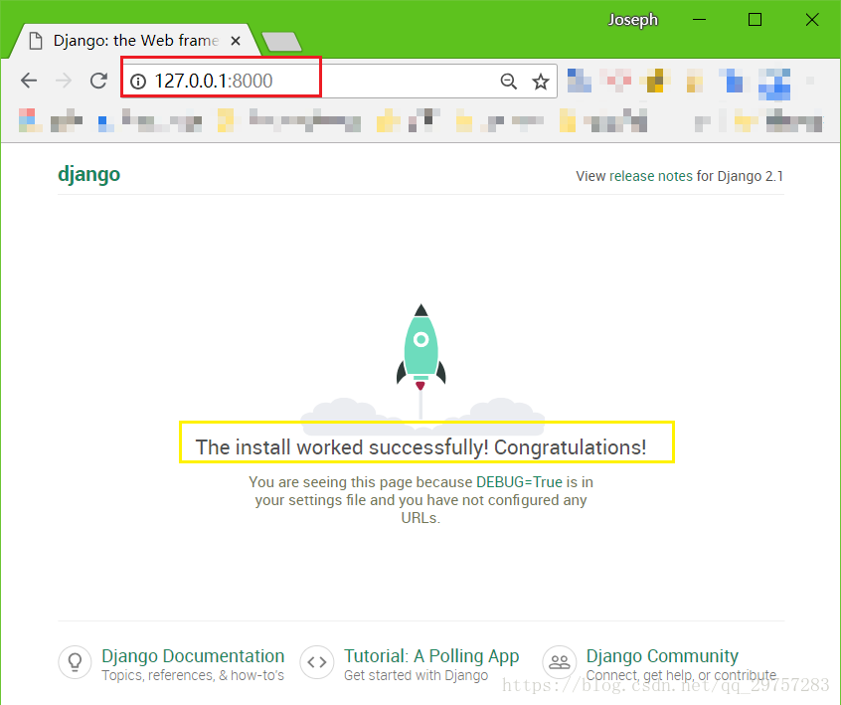Click the django logo heading
The width and height of the screenshot is (841, 705).
tap(89, 174)
